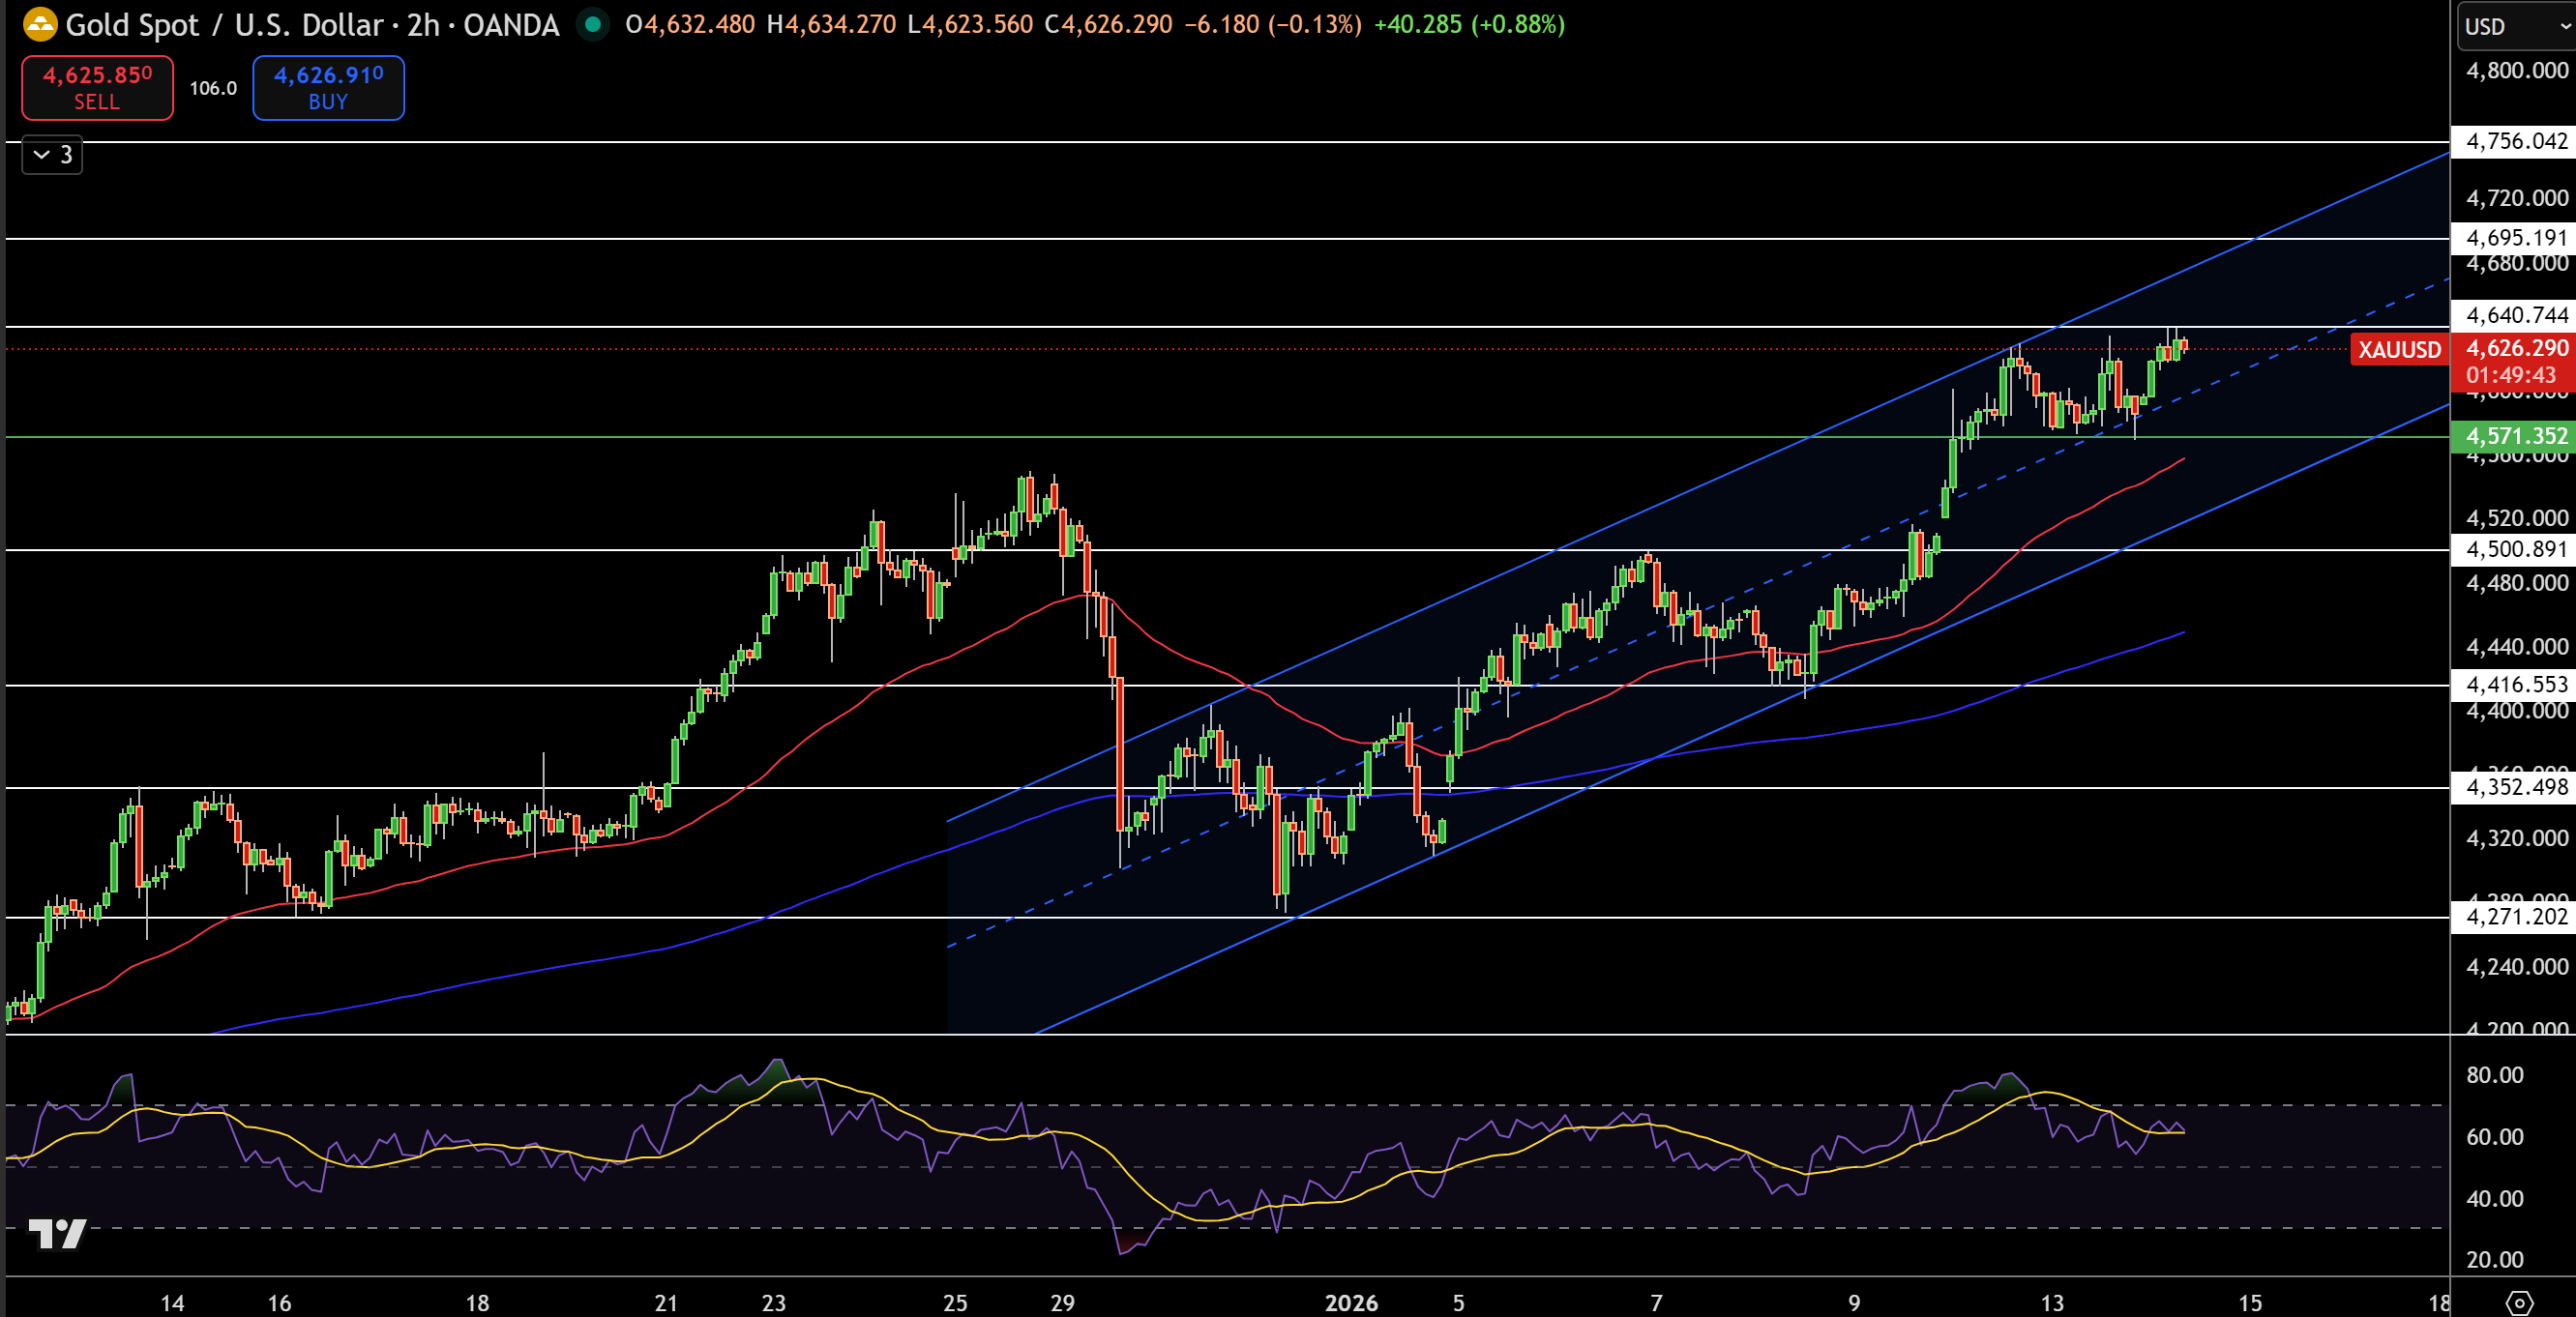
Task: Click the countdown timer 01:49:43
Action: [x=2510, y=375]
